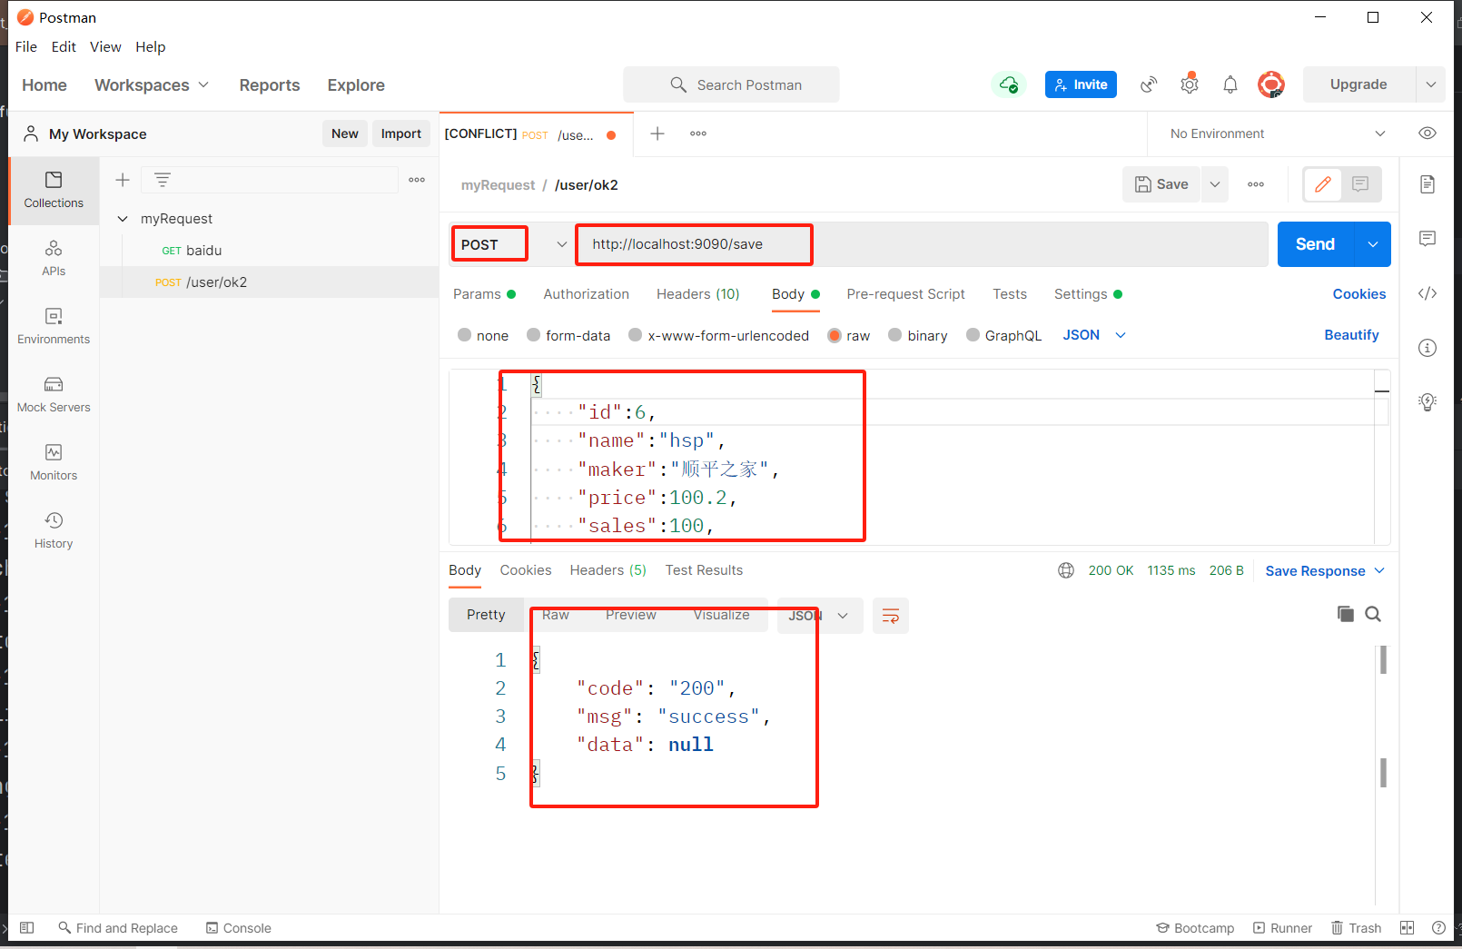The image size is (1462, 949).
Task: Open request more actions next to Save
Action: coord(1256,184)
